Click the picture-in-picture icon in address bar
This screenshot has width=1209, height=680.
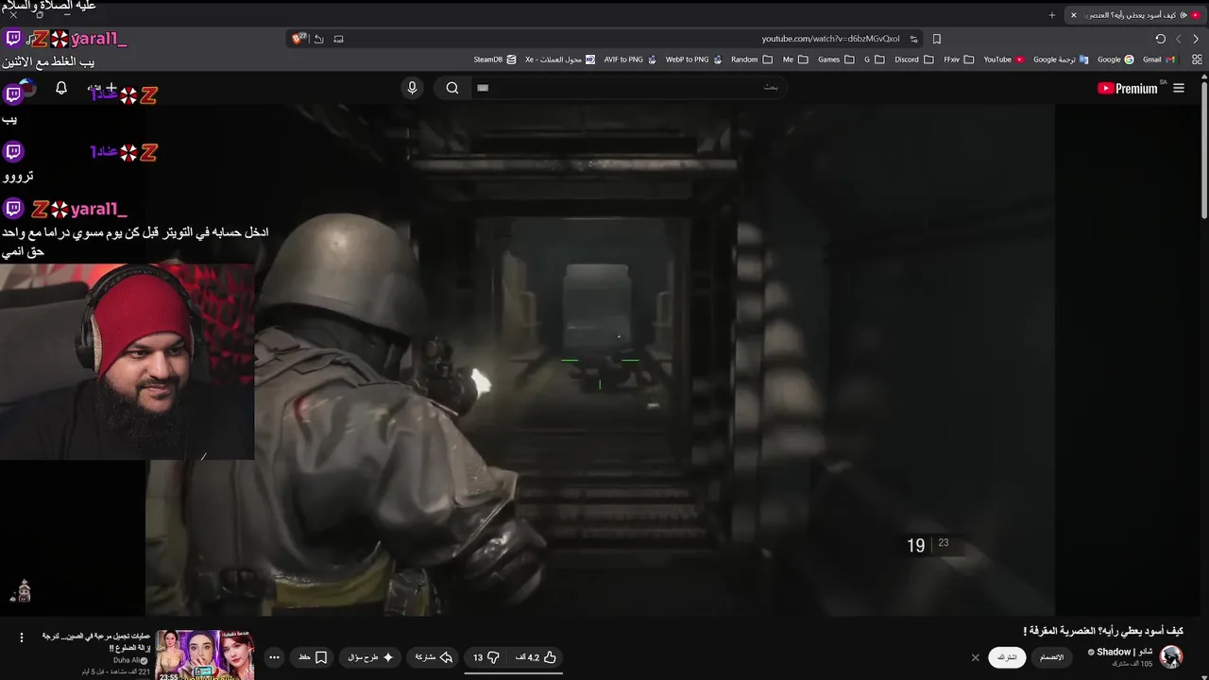point(338,39)
